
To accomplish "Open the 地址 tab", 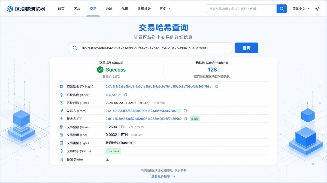I will pyautogui.click(x=109, y=9).
